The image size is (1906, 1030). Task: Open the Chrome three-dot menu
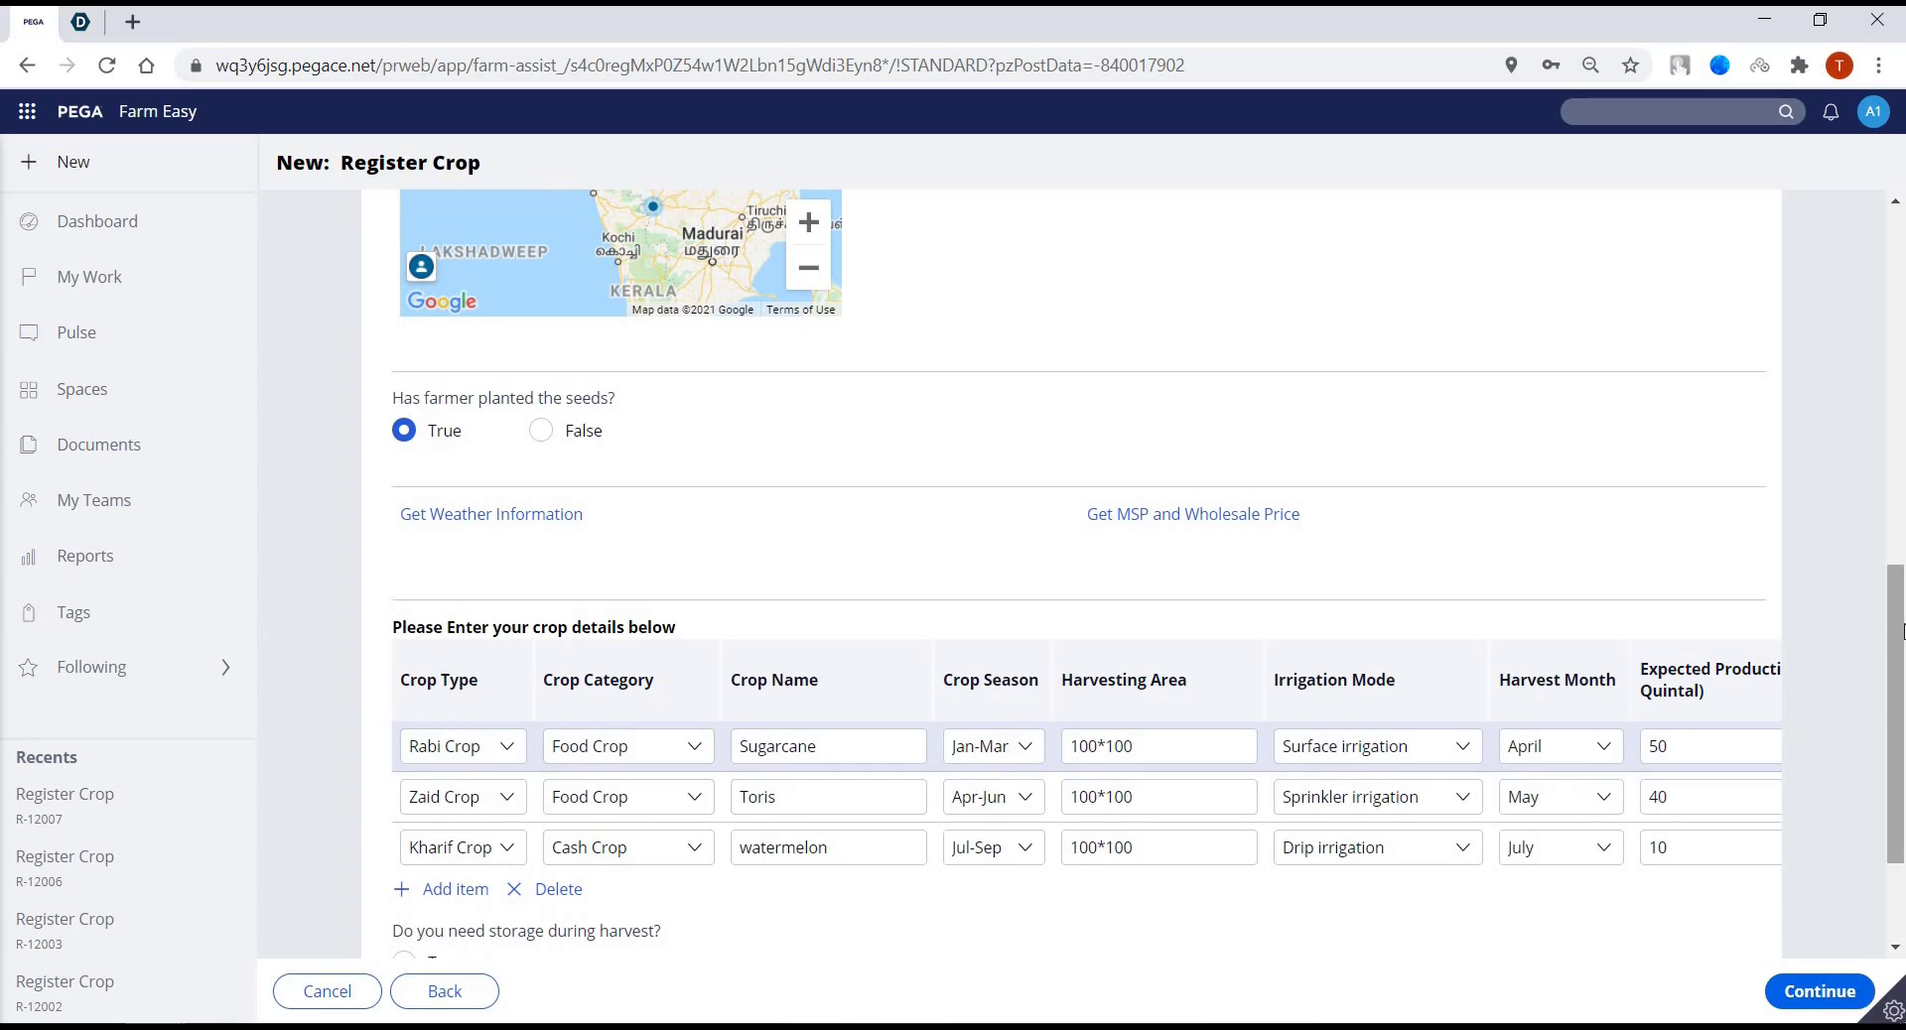1878,65
